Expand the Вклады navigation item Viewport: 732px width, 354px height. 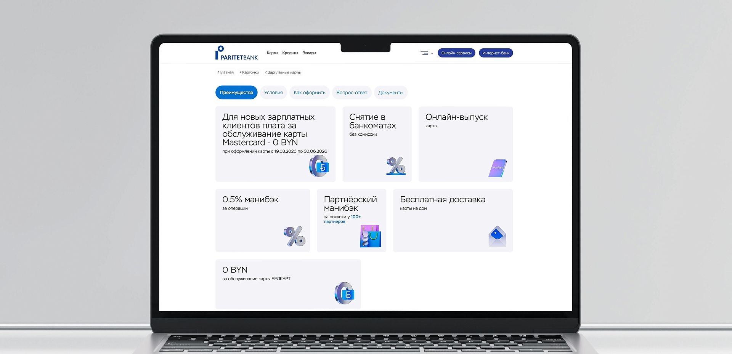(x=310, y=53)
